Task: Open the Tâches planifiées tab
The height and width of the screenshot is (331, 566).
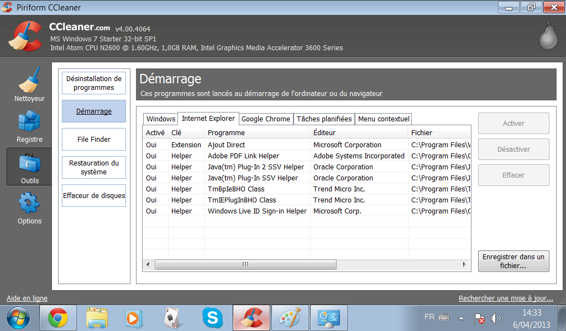Action: click(x=324, y=119)
